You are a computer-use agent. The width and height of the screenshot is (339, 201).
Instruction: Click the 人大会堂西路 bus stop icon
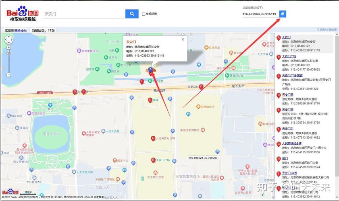coord(74,172)
